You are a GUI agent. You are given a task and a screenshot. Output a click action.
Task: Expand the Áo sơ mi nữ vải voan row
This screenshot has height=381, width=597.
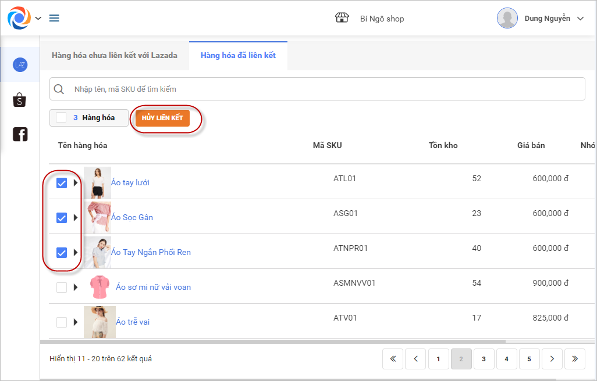[x=76, y=287]
